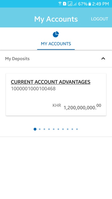Tap the battery indicator icon
The height and width of the screenshot is (199, 112).
tap(90, 4)
